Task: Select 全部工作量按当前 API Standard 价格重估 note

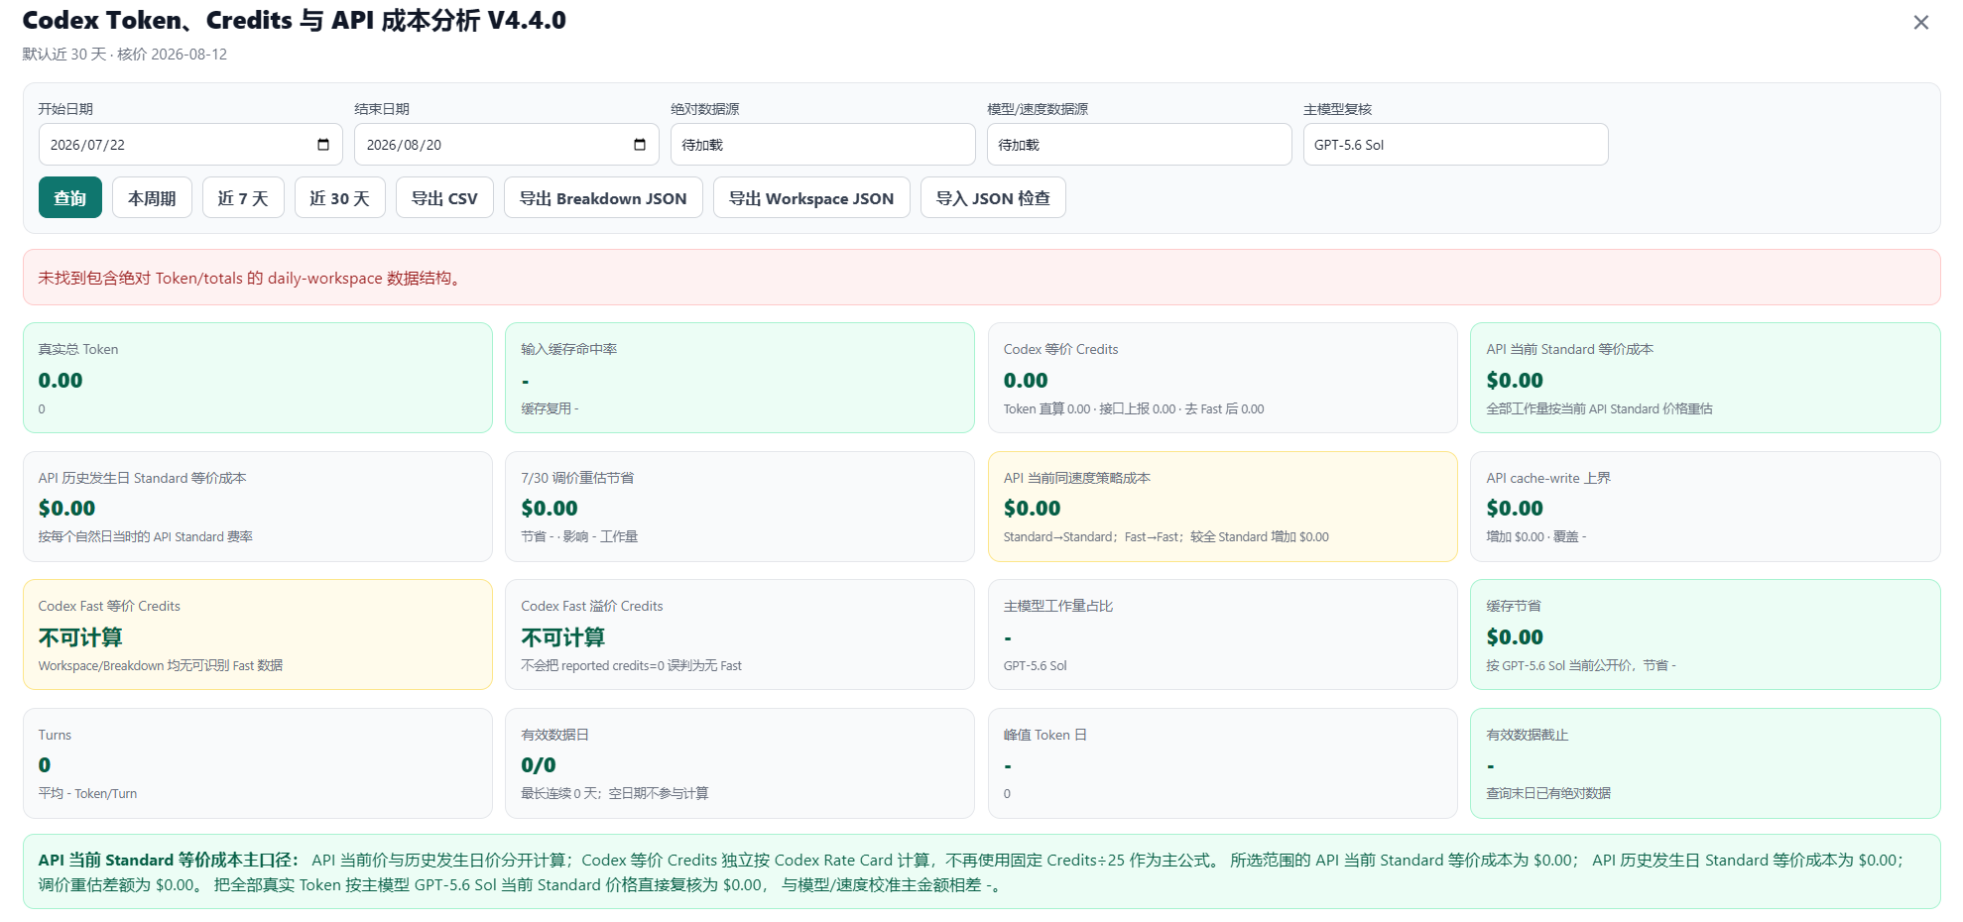Action: [x=1599, y=408]
